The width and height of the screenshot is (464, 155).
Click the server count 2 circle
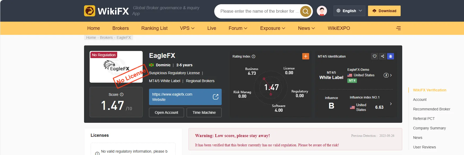(x=386, y=75)
